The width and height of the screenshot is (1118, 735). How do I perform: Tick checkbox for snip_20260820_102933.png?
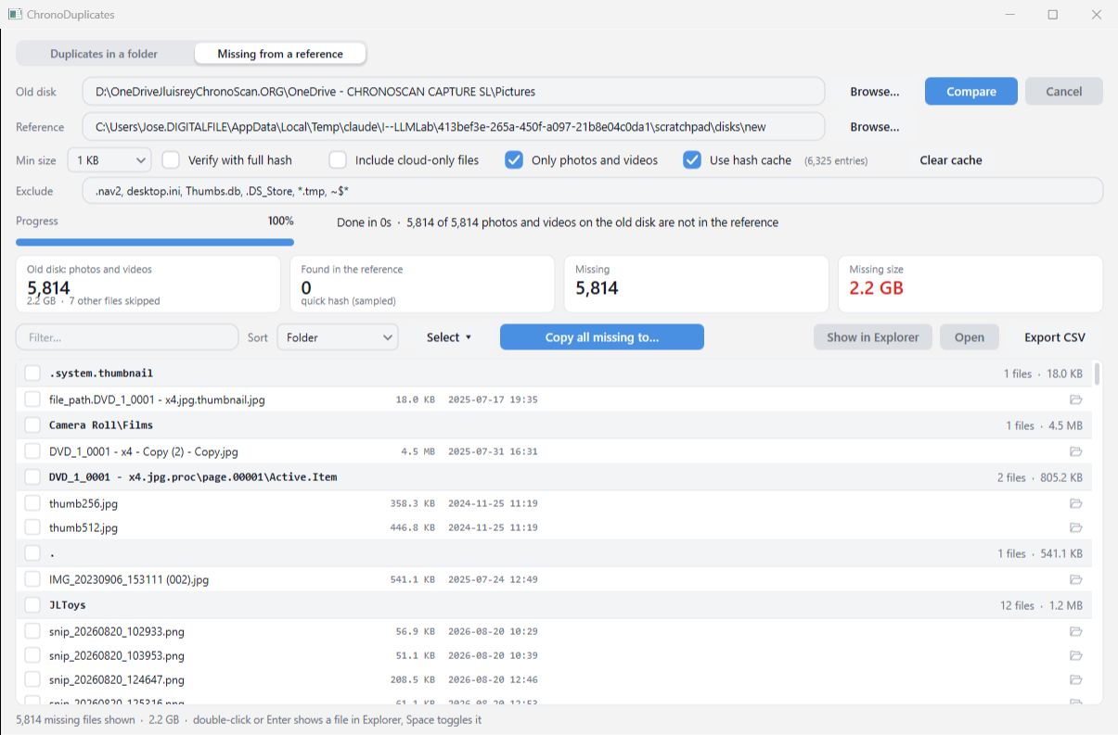pos(32,631)
